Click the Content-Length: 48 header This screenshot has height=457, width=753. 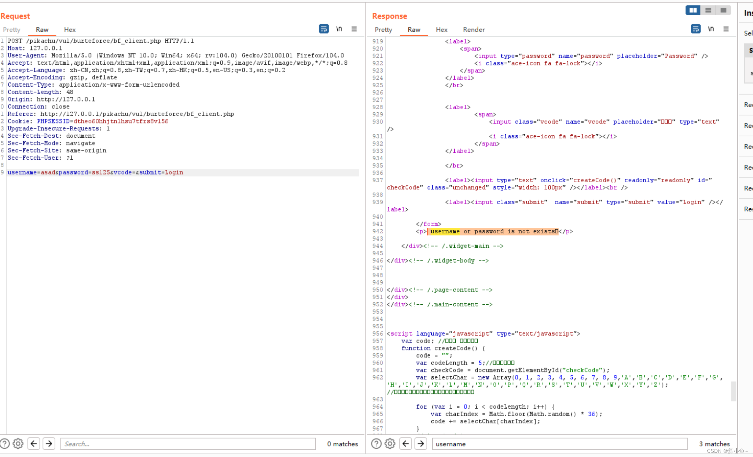click(40, 92)
